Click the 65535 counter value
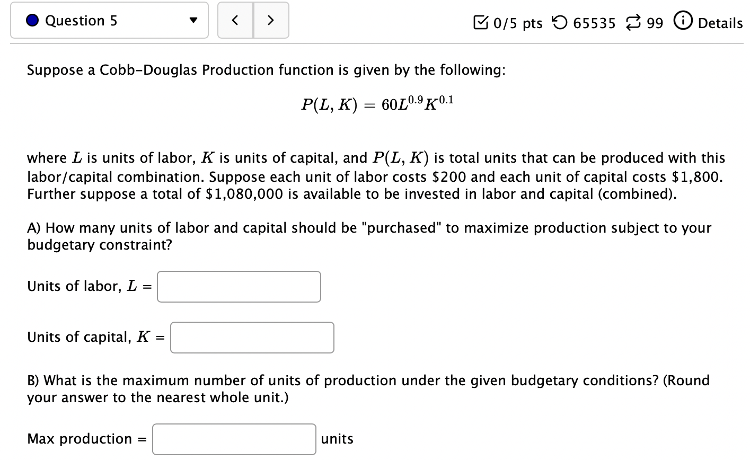Image resolution: width=750 pixels, height=460 pixels. [x=595, y=23]
